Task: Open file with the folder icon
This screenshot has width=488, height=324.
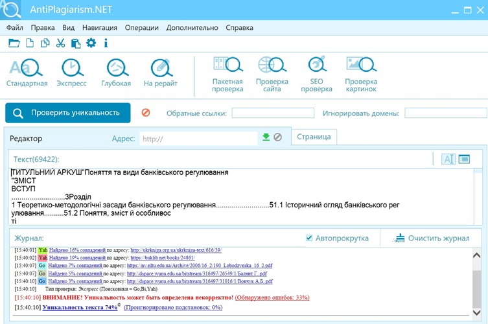Action: click(14, 43)
